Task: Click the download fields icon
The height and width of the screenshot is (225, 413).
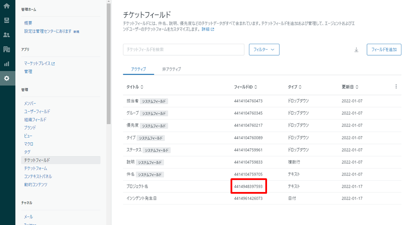Action: click(356, 50)
